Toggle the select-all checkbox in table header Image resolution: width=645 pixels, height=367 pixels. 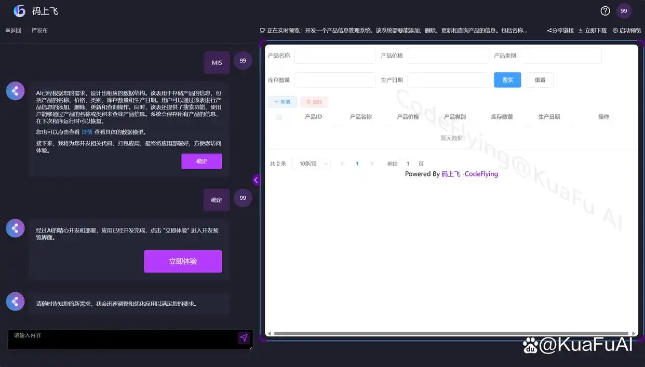point(278,116)
